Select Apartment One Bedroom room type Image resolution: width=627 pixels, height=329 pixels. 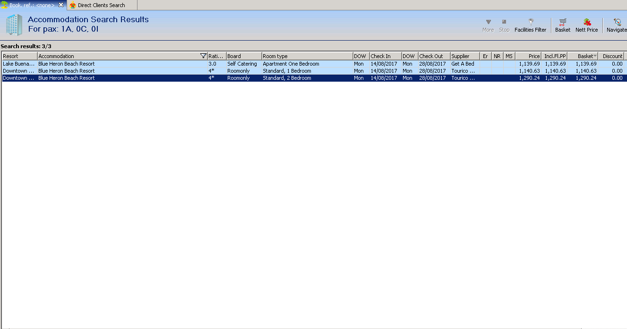tap(291, 64)
